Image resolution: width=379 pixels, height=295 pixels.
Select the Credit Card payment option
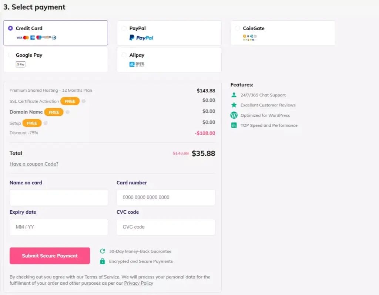point(11,28)
